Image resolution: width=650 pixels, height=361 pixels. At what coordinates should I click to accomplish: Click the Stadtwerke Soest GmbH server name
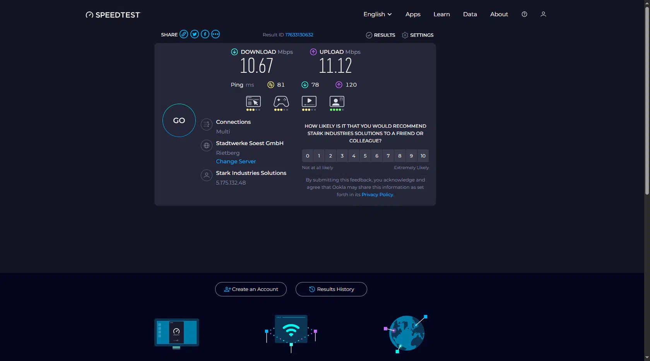[250, 143]
